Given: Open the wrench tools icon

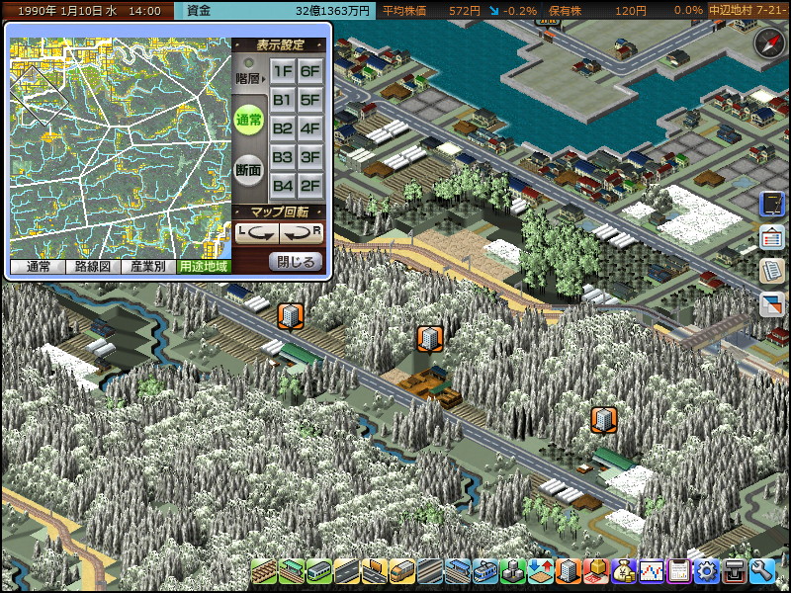Looking at the screenshot, I should 762,571.
